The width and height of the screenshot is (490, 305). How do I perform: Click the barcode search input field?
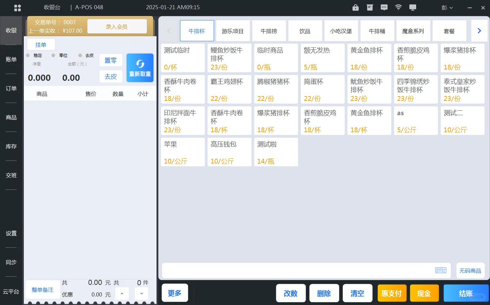coord(296,270)
